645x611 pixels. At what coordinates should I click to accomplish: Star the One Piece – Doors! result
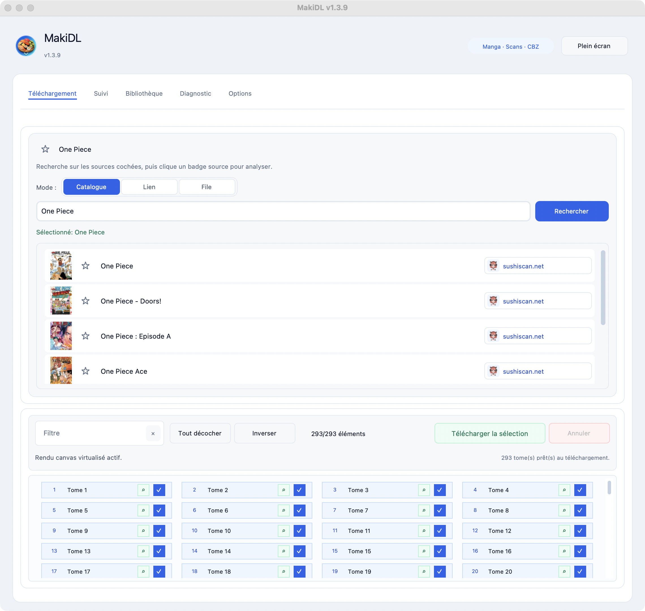coord(86,301)
